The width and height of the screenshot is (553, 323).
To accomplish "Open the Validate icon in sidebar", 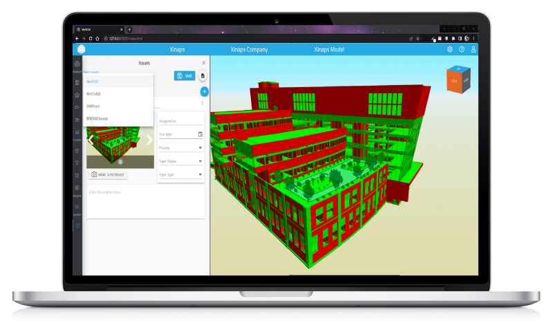I will [77, 188].
